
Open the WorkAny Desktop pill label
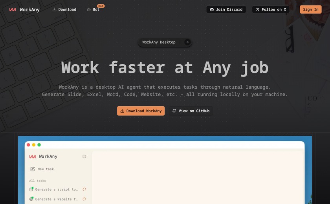(x=159, y=42)
